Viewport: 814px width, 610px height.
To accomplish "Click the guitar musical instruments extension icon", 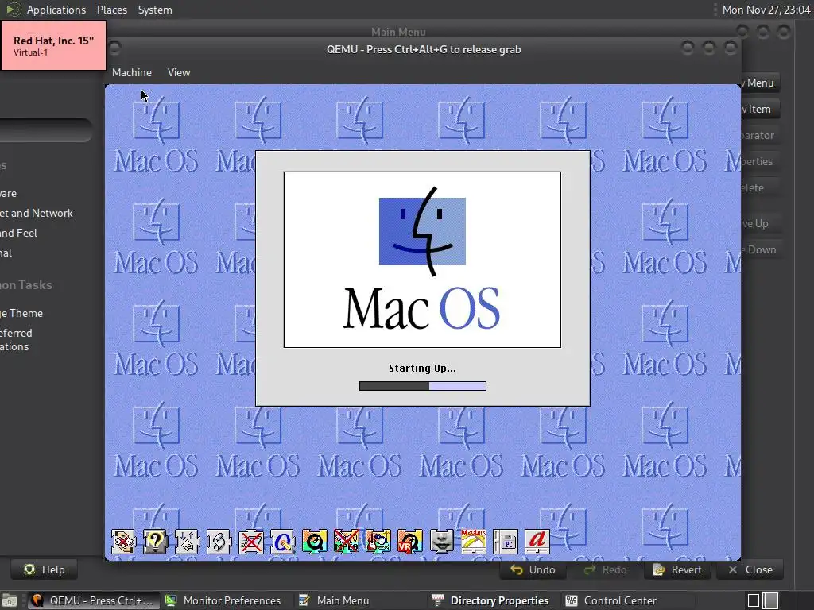I will 378,542.
